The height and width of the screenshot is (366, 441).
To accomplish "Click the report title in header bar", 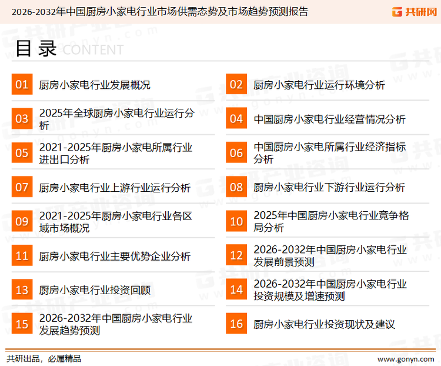I will point(160,12).
